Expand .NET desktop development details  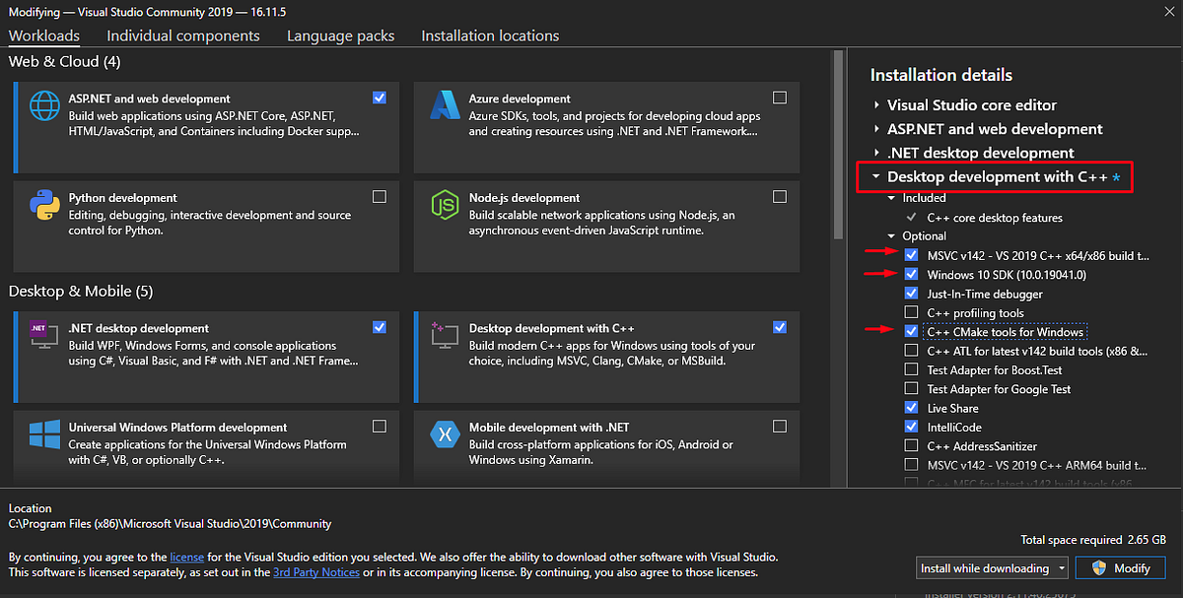[x=875, y=153]
